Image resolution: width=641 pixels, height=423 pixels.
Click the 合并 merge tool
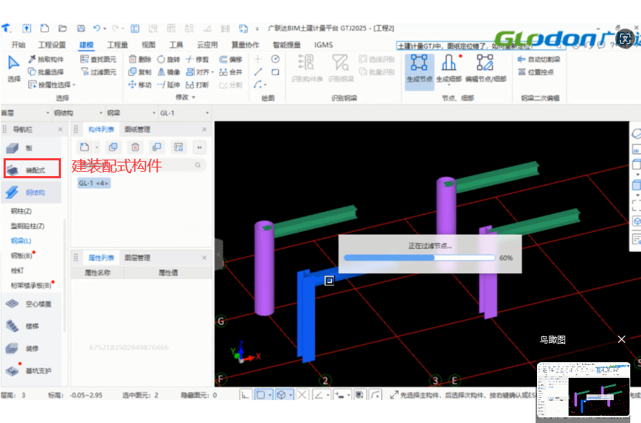point(231,72)
